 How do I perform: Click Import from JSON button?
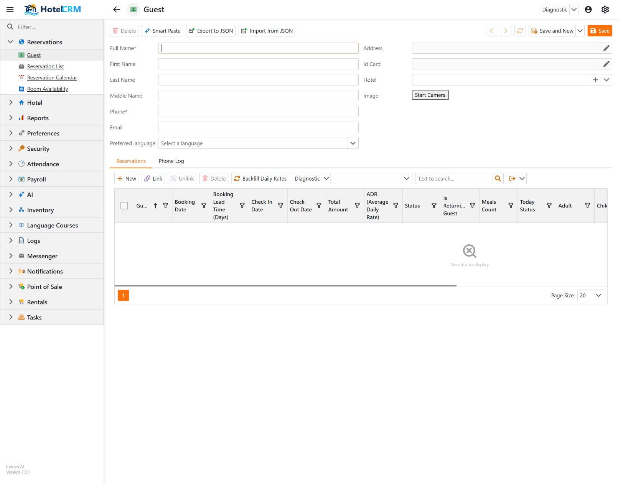(x=267, y=31)
